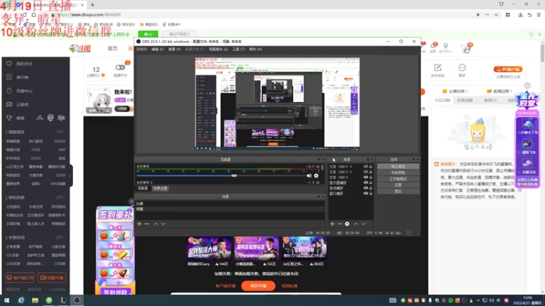The width and height of the screenshot is (545, 306).
Task: Move the scene up in OBS
Action: 156,224
